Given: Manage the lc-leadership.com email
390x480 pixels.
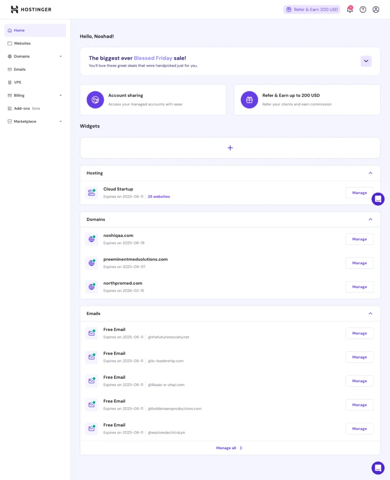Looking at the screenshot, I should click(x=360, y=357).
